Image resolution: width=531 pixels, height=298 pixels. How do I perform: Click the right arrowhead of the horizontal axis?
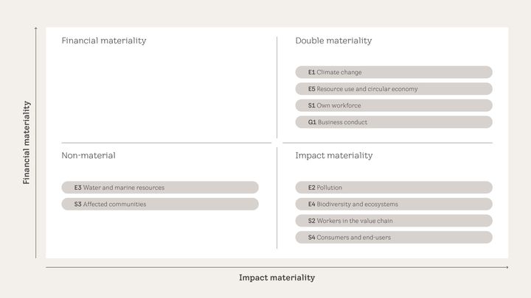pos(506,268)
